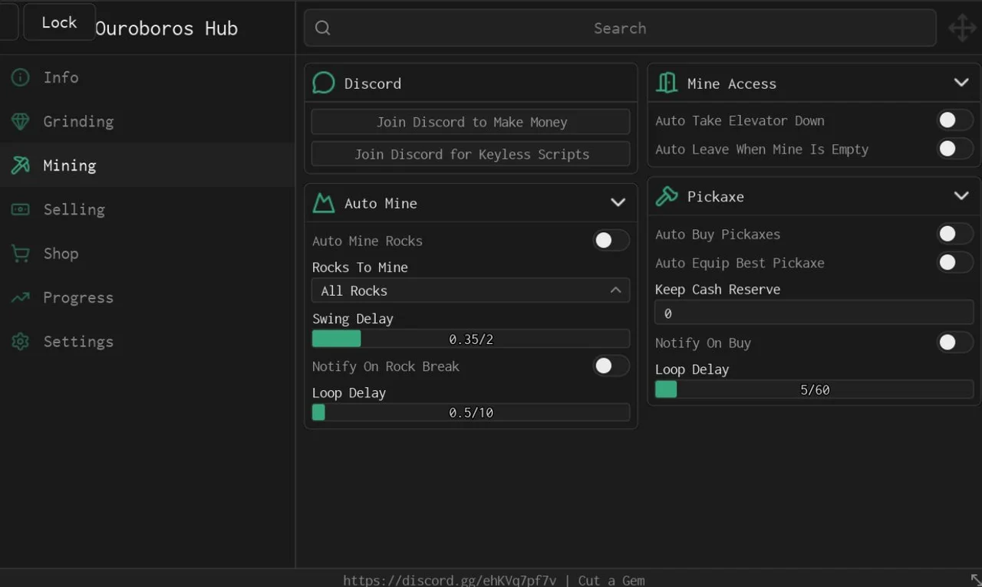Click the Search input field
982x587 pixels.
pos(620,28)
